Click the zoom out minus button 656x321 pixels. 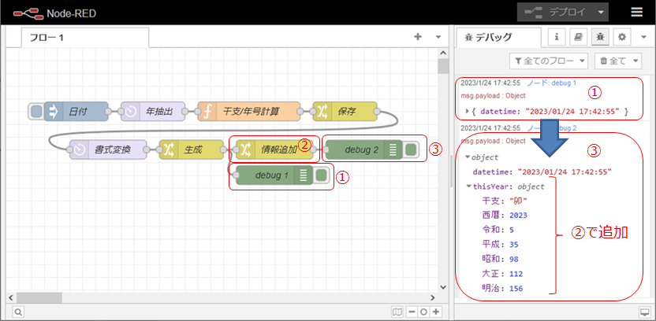pyautogui.click(x=412, y=312)
